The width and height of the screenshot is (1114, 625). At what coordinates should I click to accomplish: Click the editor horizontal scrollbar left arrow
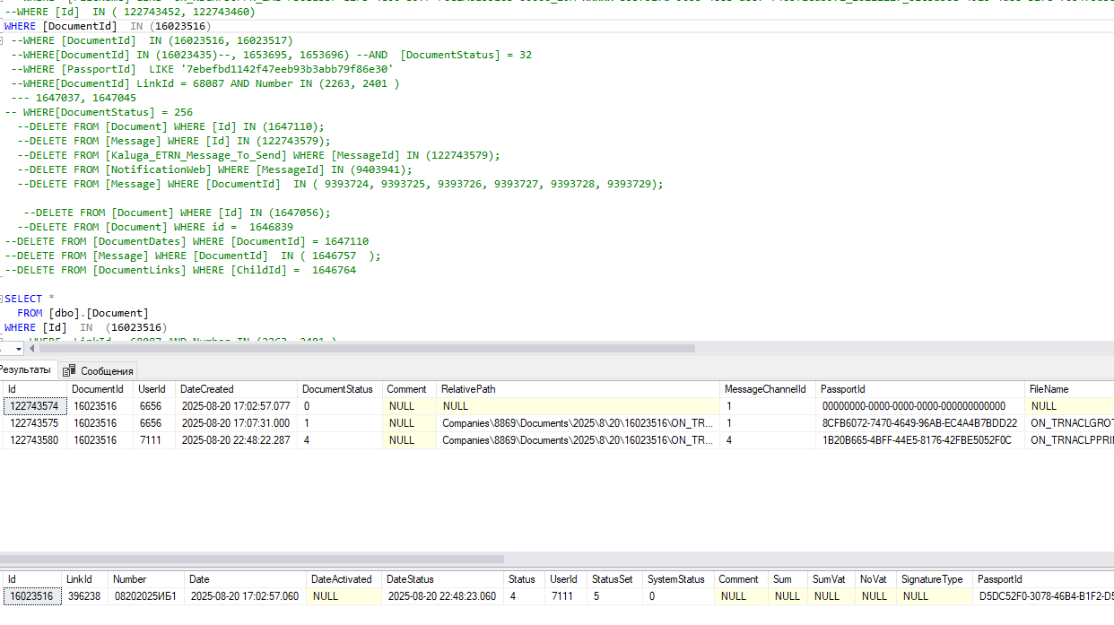[33, 349]
